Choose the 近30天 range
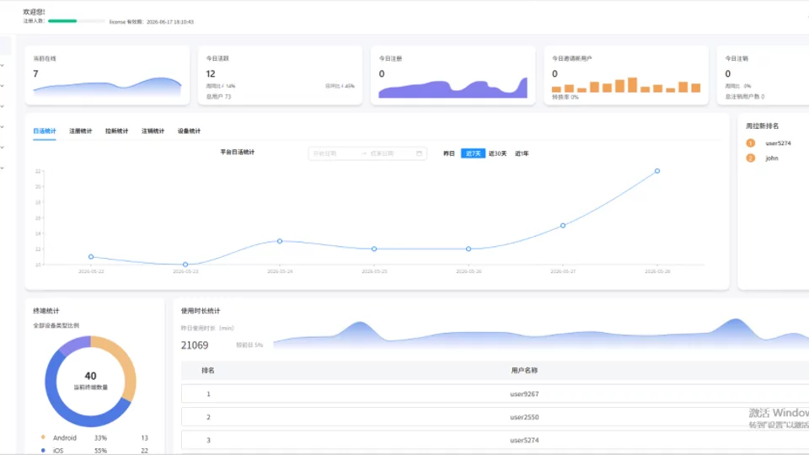809x455 pixels. (x=497, y=153)
